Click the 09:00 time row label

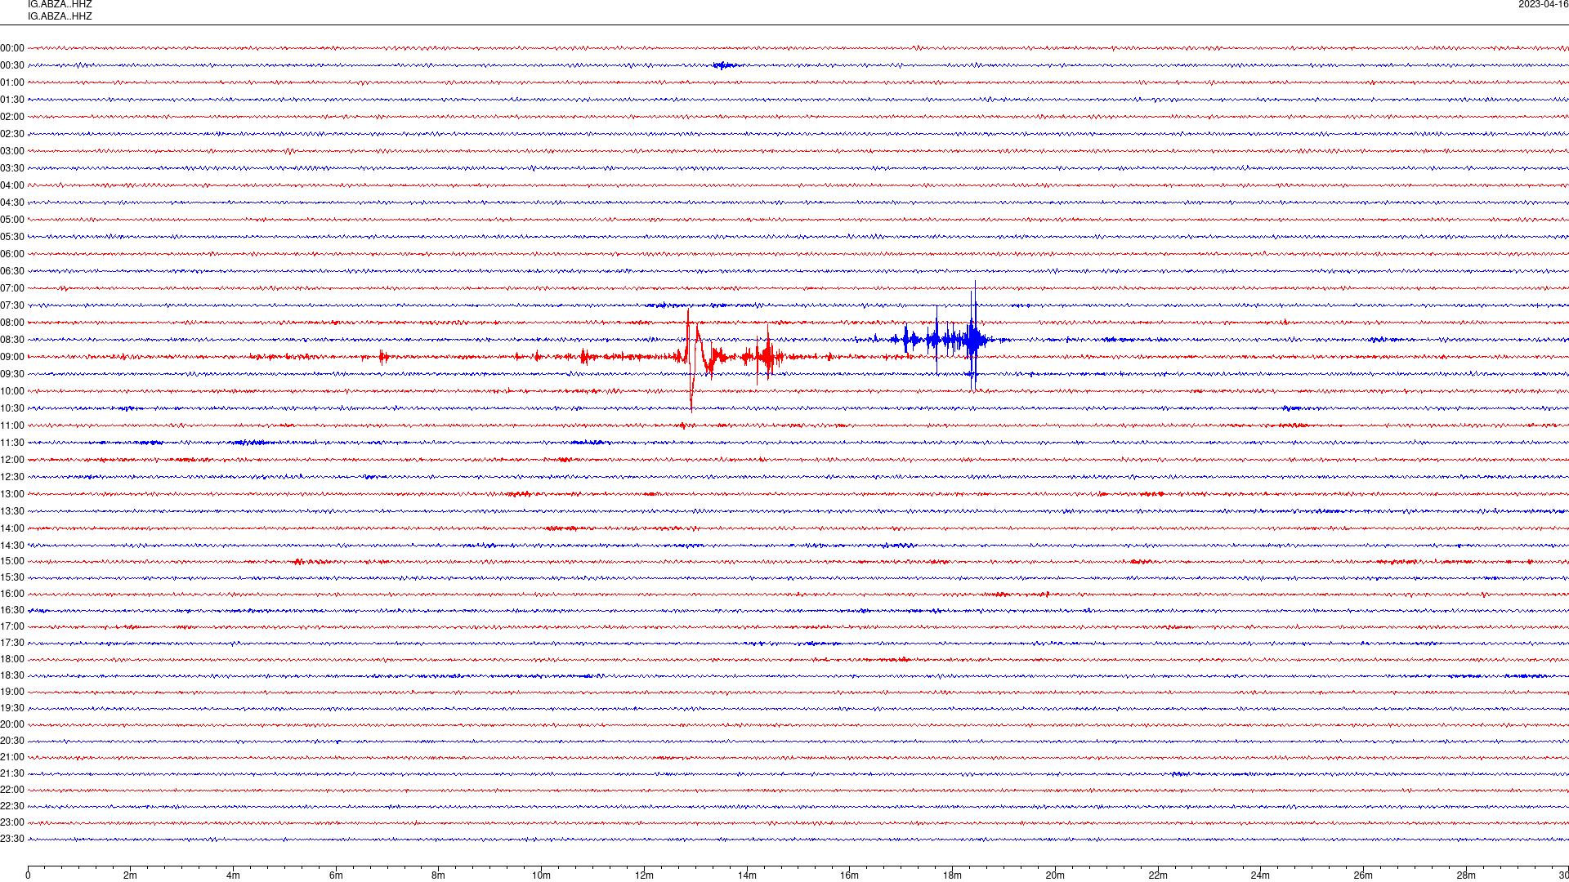pos(12,357)
